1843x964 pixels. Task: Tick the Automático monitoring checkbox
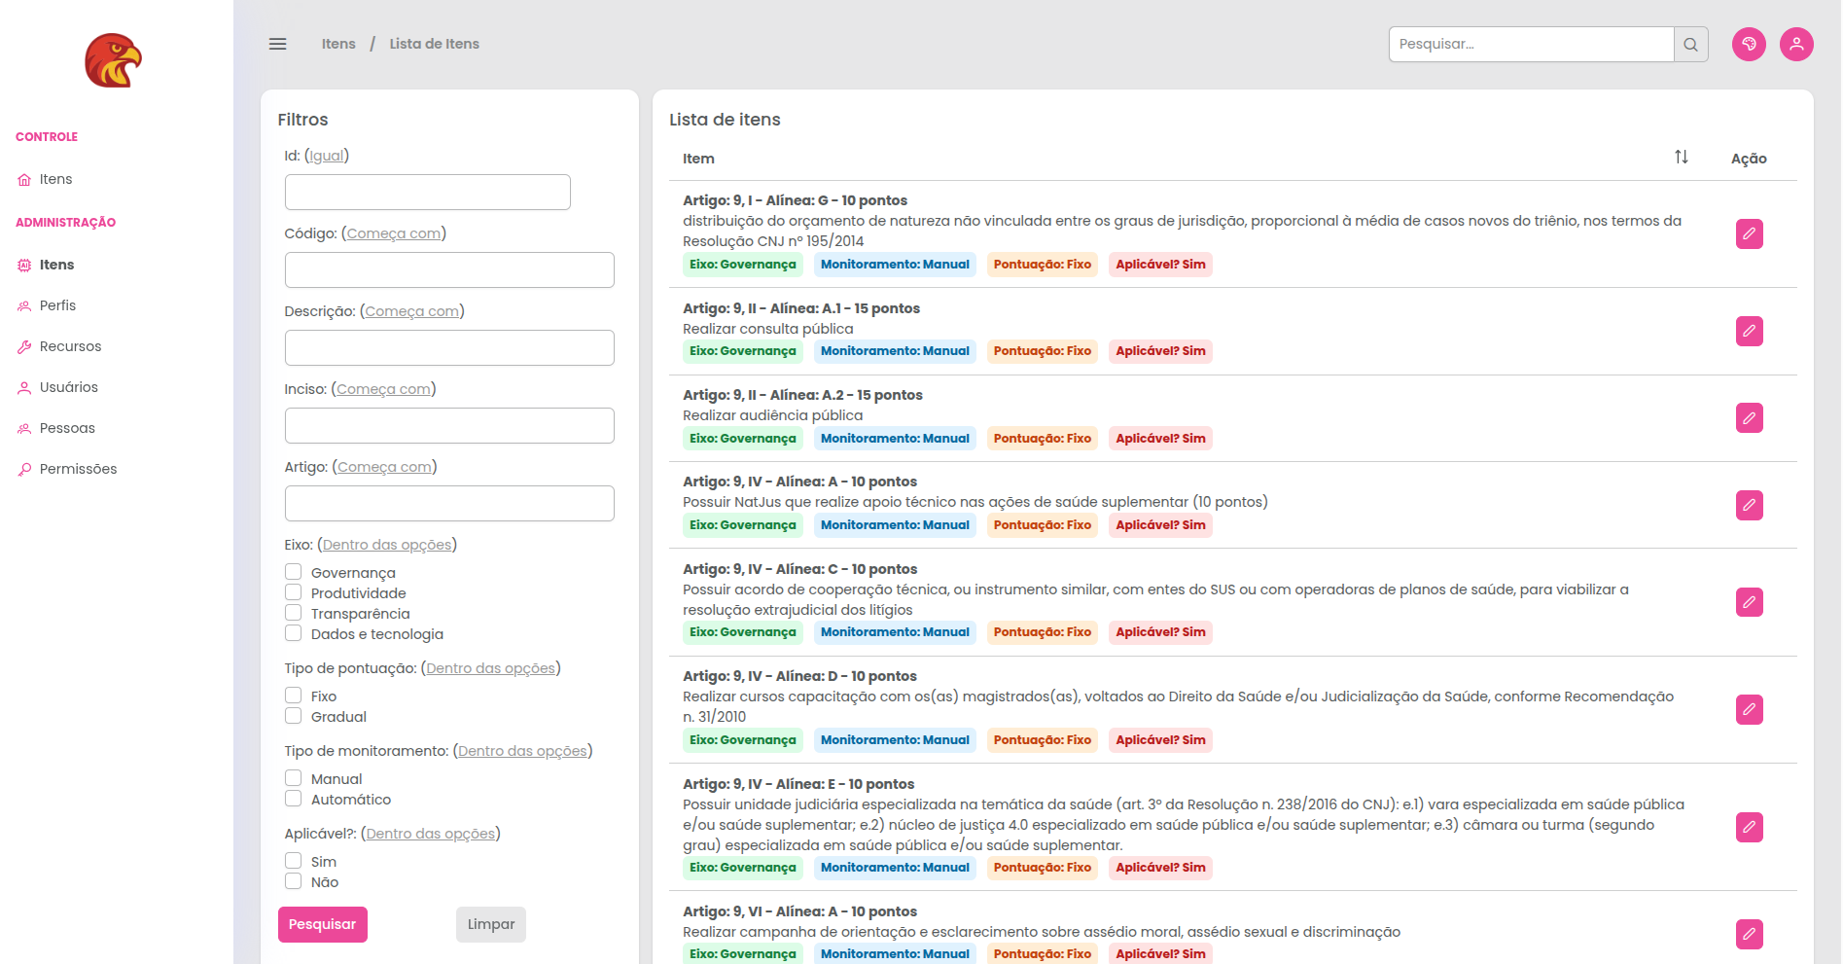(293, 799)
